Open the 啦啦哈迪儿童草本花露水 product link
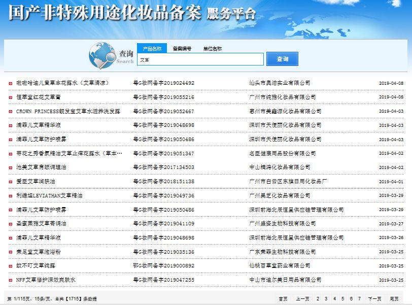 point(62,83)
